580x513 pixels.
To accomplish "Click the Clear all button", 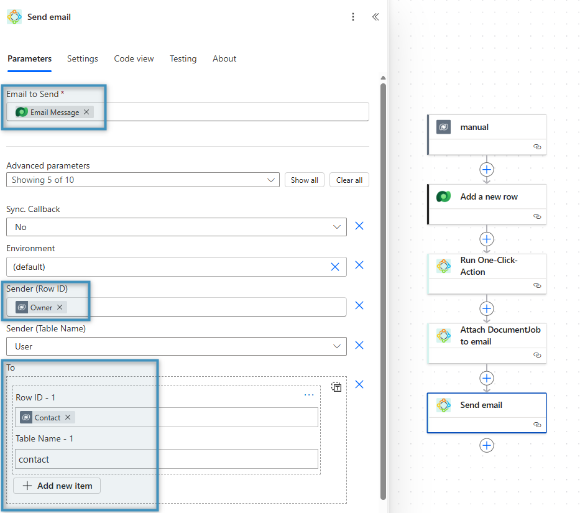I will [x=349, y=180].
